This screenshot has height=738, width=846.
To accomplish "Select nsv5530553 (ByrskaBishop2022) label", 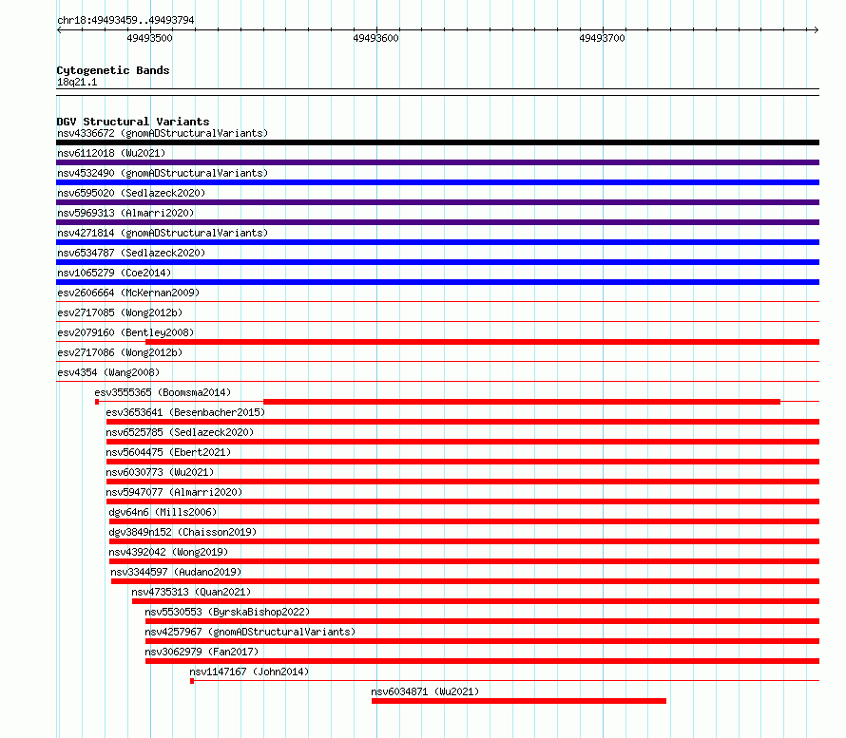I will pos(227,612).
